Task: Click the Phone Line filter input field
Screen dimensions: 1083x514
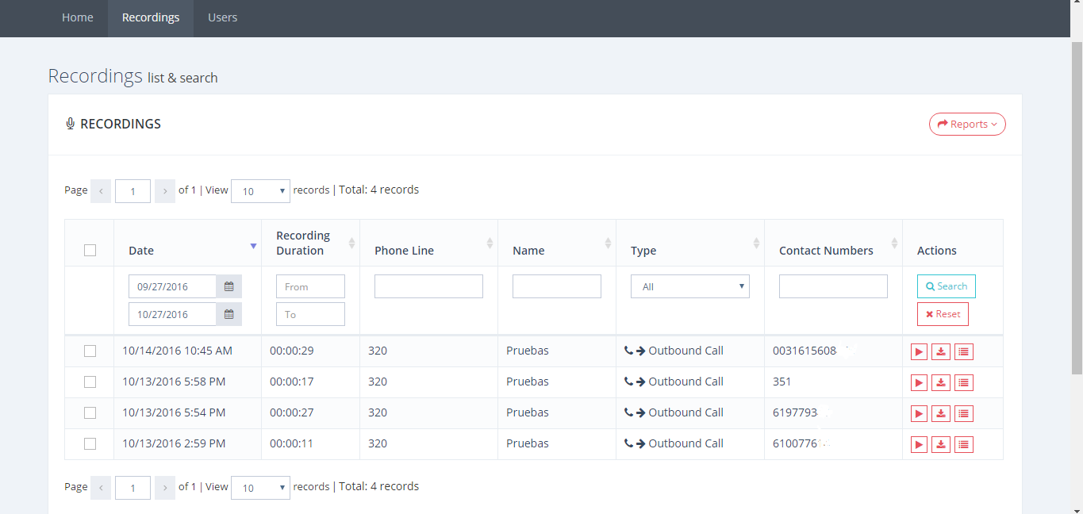Action: tap(428, 286)
